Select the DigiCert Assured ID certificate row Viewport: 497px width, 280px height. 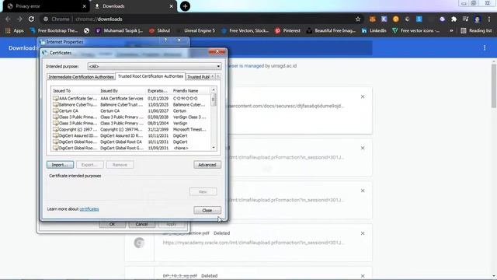click(130, 135)
